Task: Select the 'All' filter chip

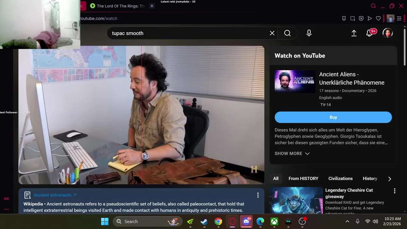Action: coord(276,178)
